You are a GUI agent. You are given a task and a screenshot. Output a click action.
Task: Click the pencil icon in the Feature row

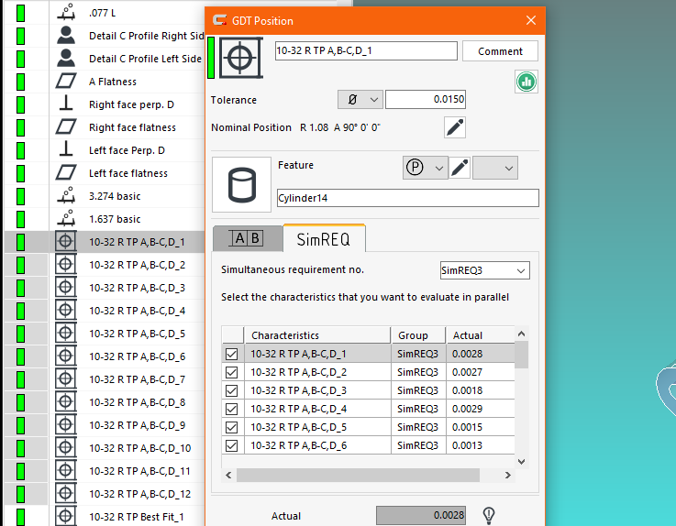[x=460, y=168]
